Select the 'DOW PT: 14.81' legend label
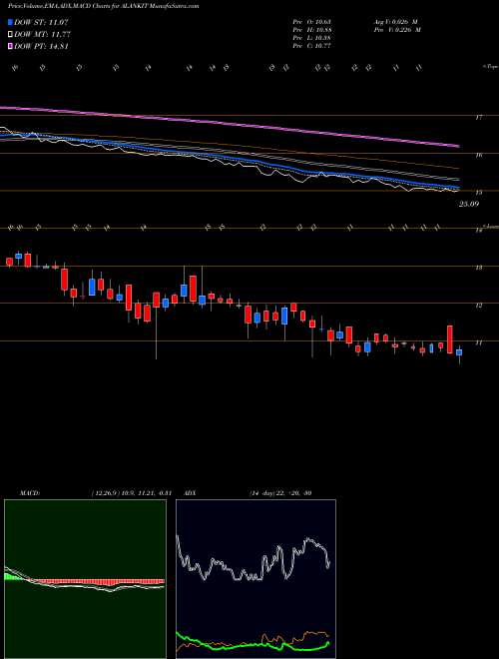The height and width of the screenshot is (659, 499). 41,46
